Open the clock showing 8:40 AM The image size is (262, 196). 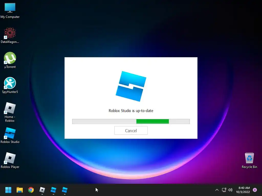tap(243, 190)
